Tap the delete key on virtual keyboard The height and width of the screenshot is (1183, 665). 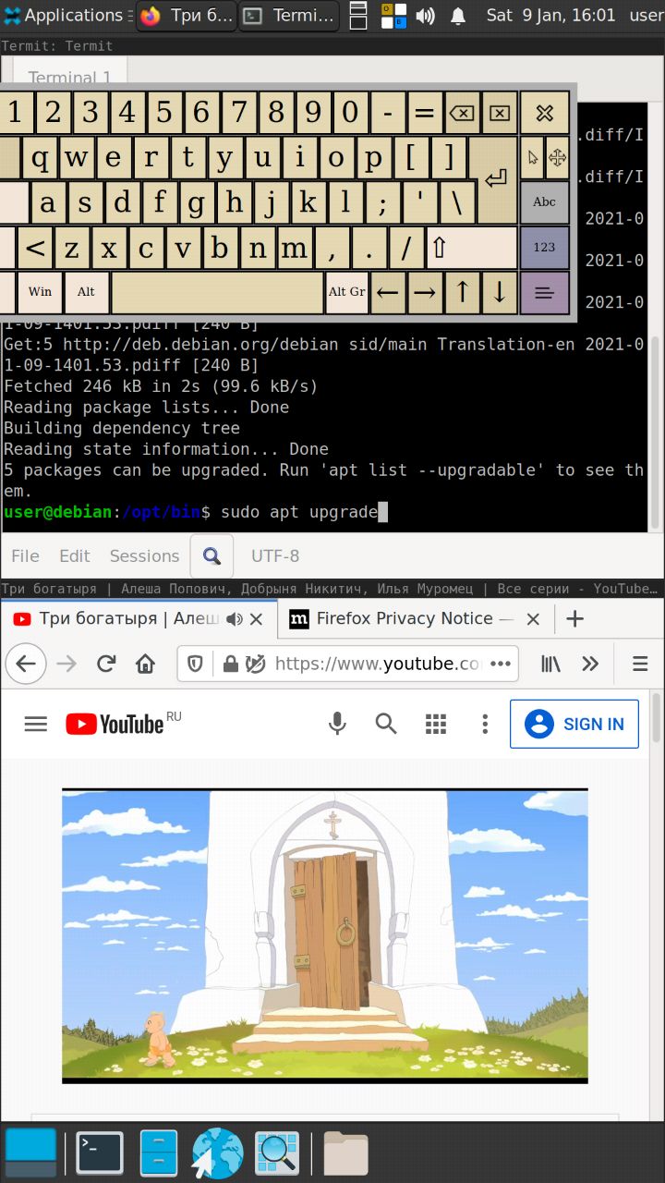coord(499,113)
